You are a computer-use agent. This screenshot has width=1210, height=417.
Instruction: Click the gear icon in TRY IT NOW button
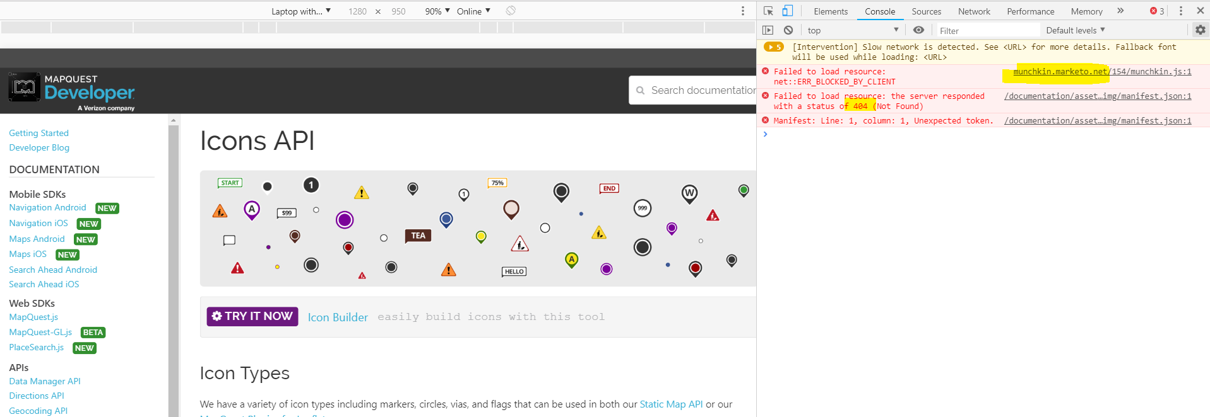216,316
